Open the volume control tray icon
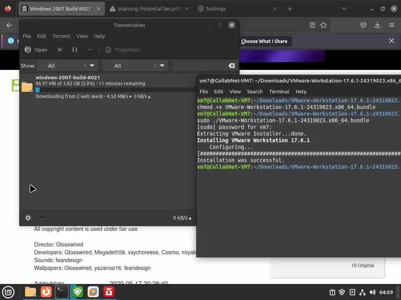Screen dimensions: 401x300 click(x=373, y=292)
